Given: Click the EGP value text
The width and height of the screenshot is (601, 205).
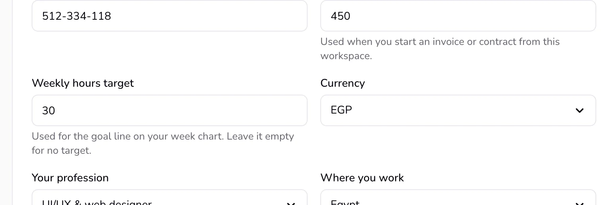Looking at the screenshot, I should pyautogui.click(x=341, y=110).
